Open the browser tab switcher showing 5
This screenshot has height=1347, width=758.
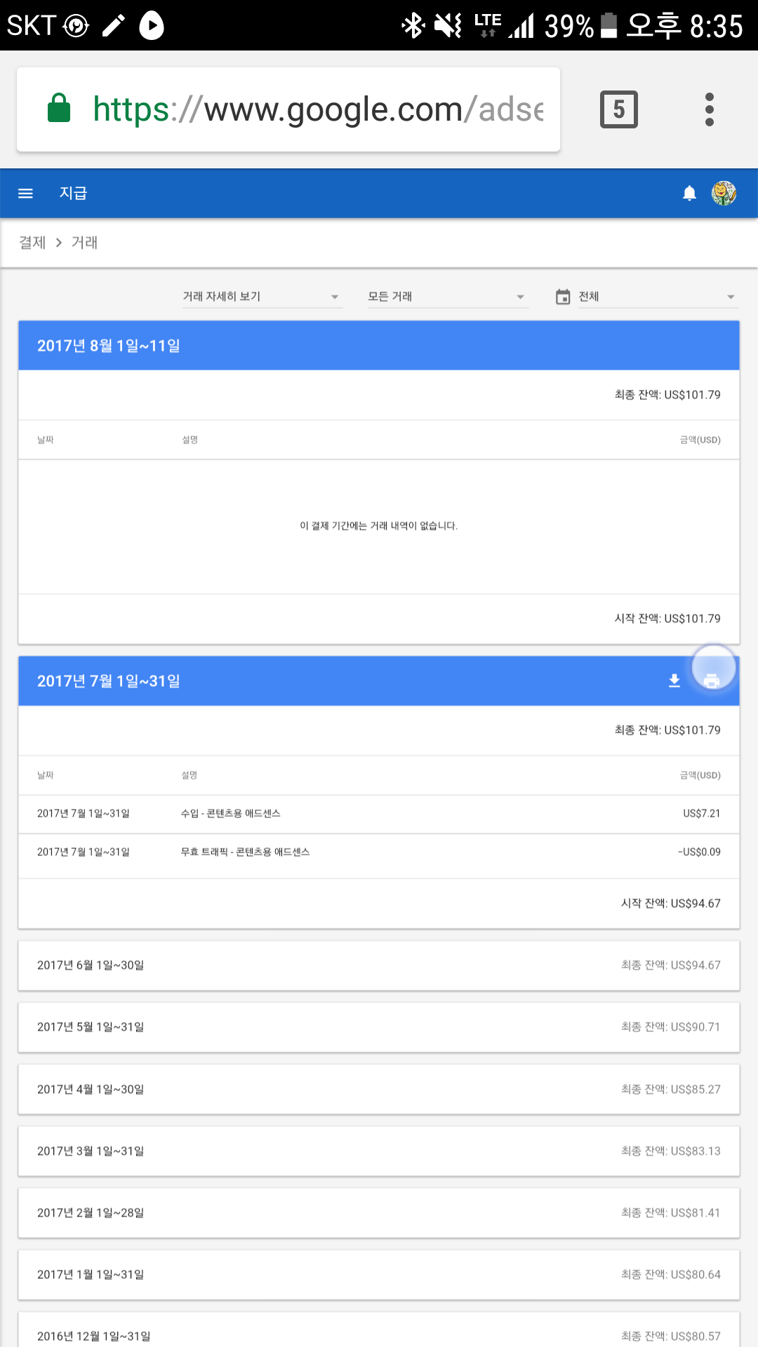(x=618, y=109)
